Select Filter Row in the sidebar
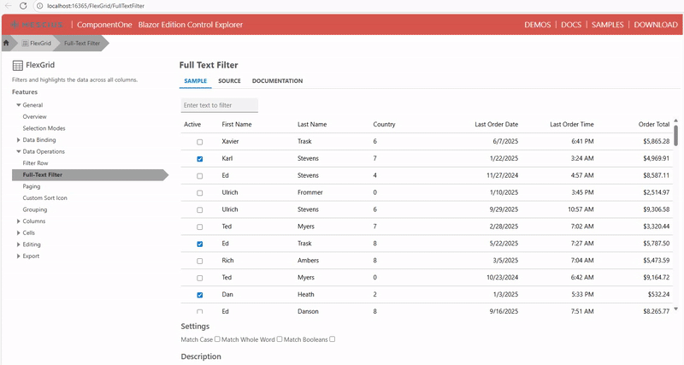 tap(35, 163)
